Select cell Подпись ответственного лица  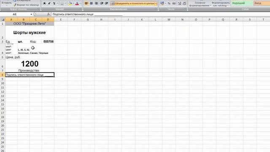click(x=30, y=75)
